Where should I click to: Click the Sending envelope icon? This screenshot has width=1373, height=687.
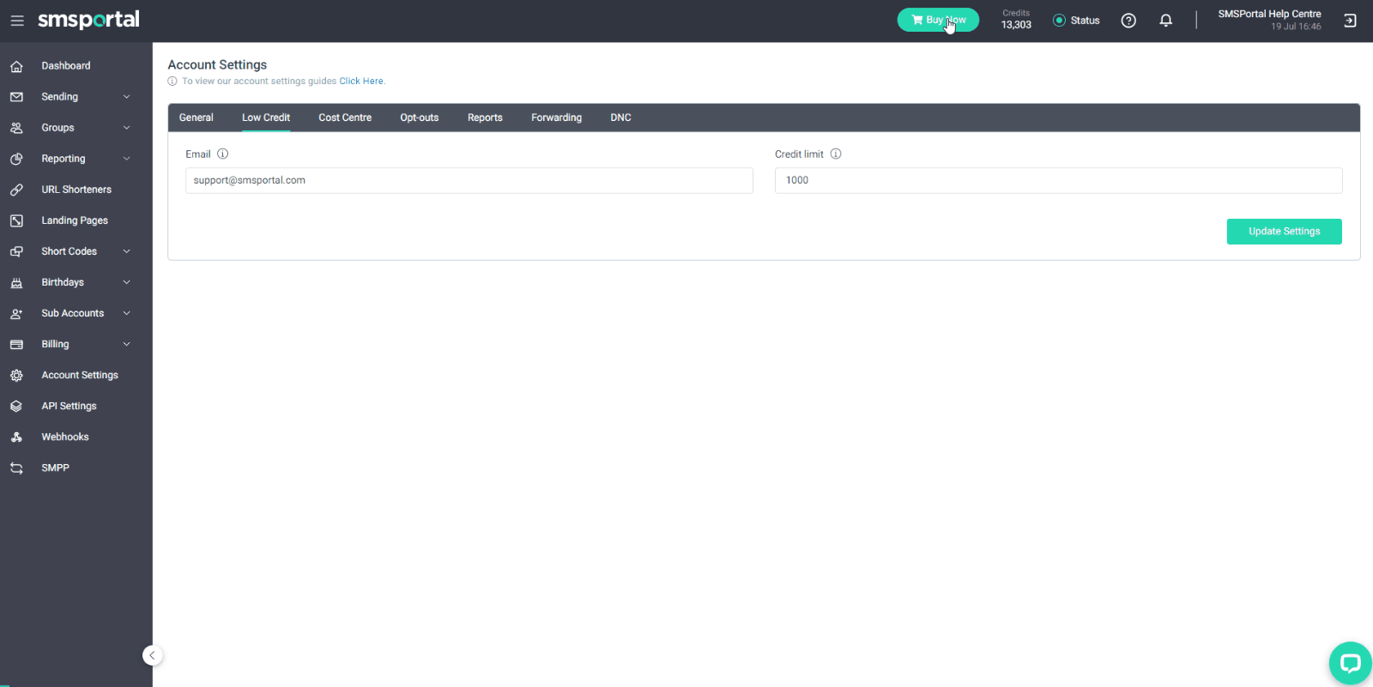pyautogui.click(x=16, y=97)
